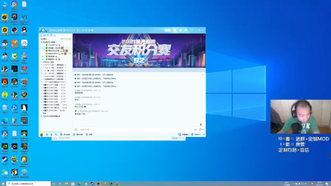Click the taskbar search box
The height and width of the screenshot is (186, 331).
pyautogui.click(x=28, y=184)
